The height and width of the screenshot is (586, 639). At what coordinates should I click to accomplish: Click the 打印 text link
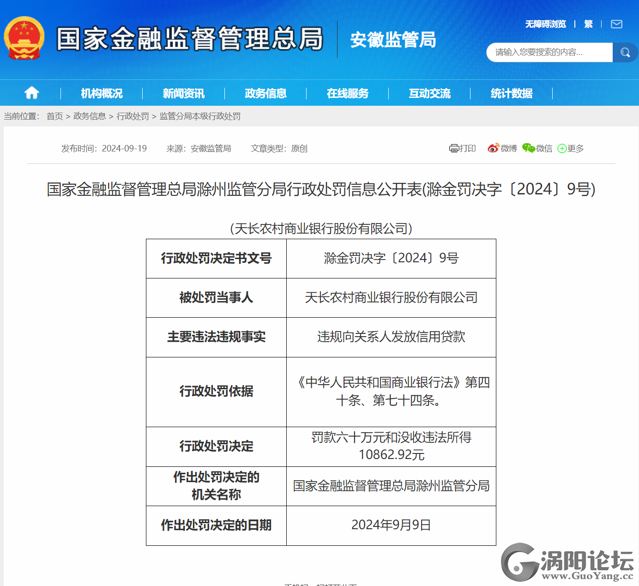[467, 148]
